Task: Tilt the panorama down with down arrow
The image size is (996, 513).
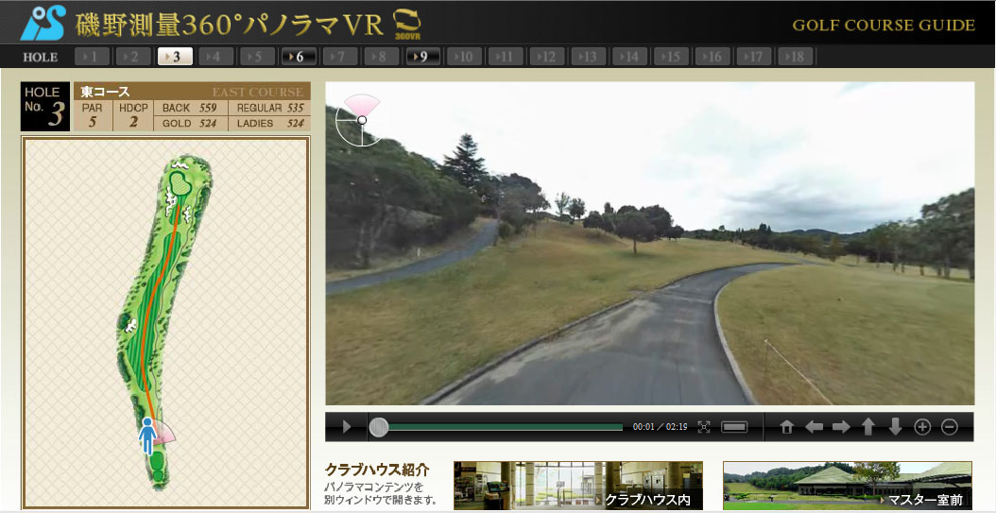Action: click(x=896, y=427)
